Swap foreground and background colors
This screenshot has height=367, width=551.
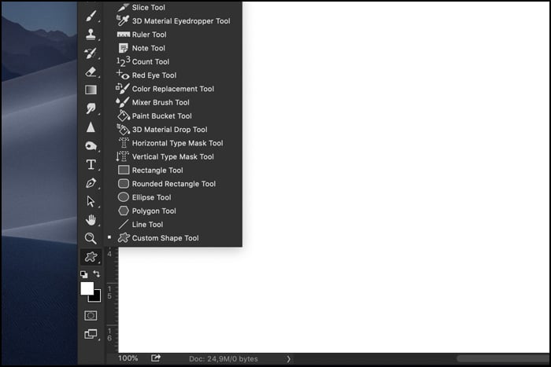(96, 273)
